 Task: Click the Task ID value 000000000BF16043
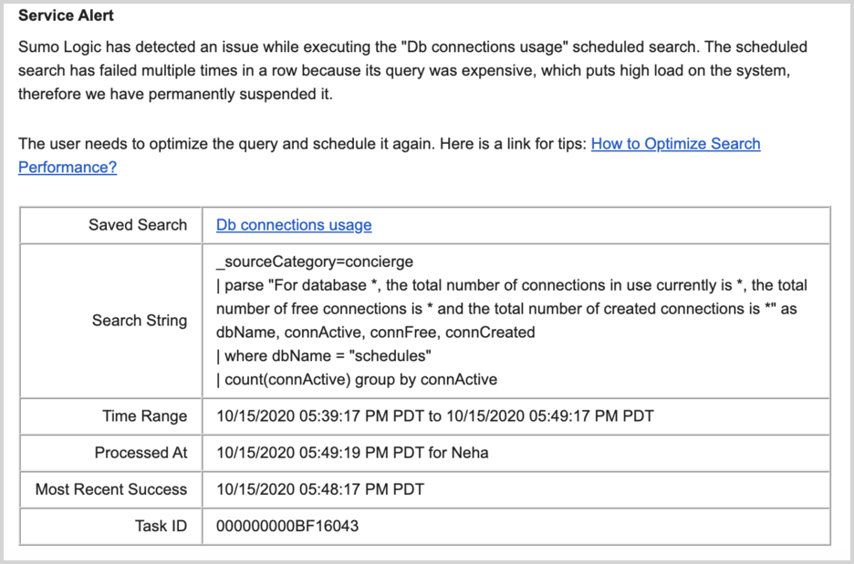point(286,526)
